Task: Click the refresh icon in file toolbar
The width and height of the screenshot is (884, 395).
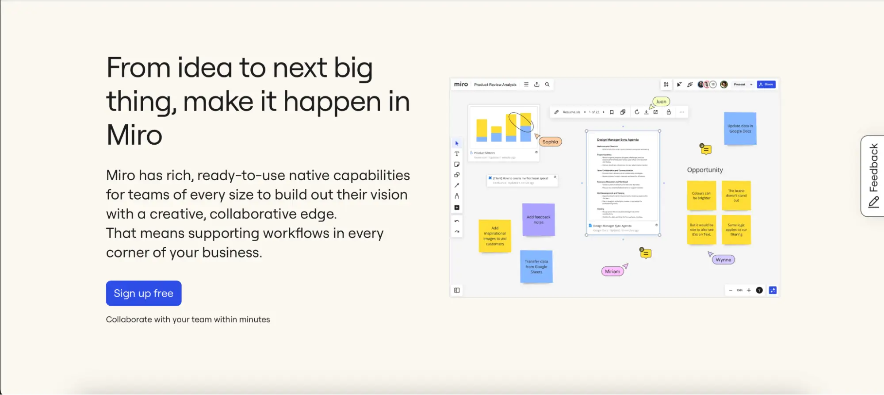Action: coord(637,112)
